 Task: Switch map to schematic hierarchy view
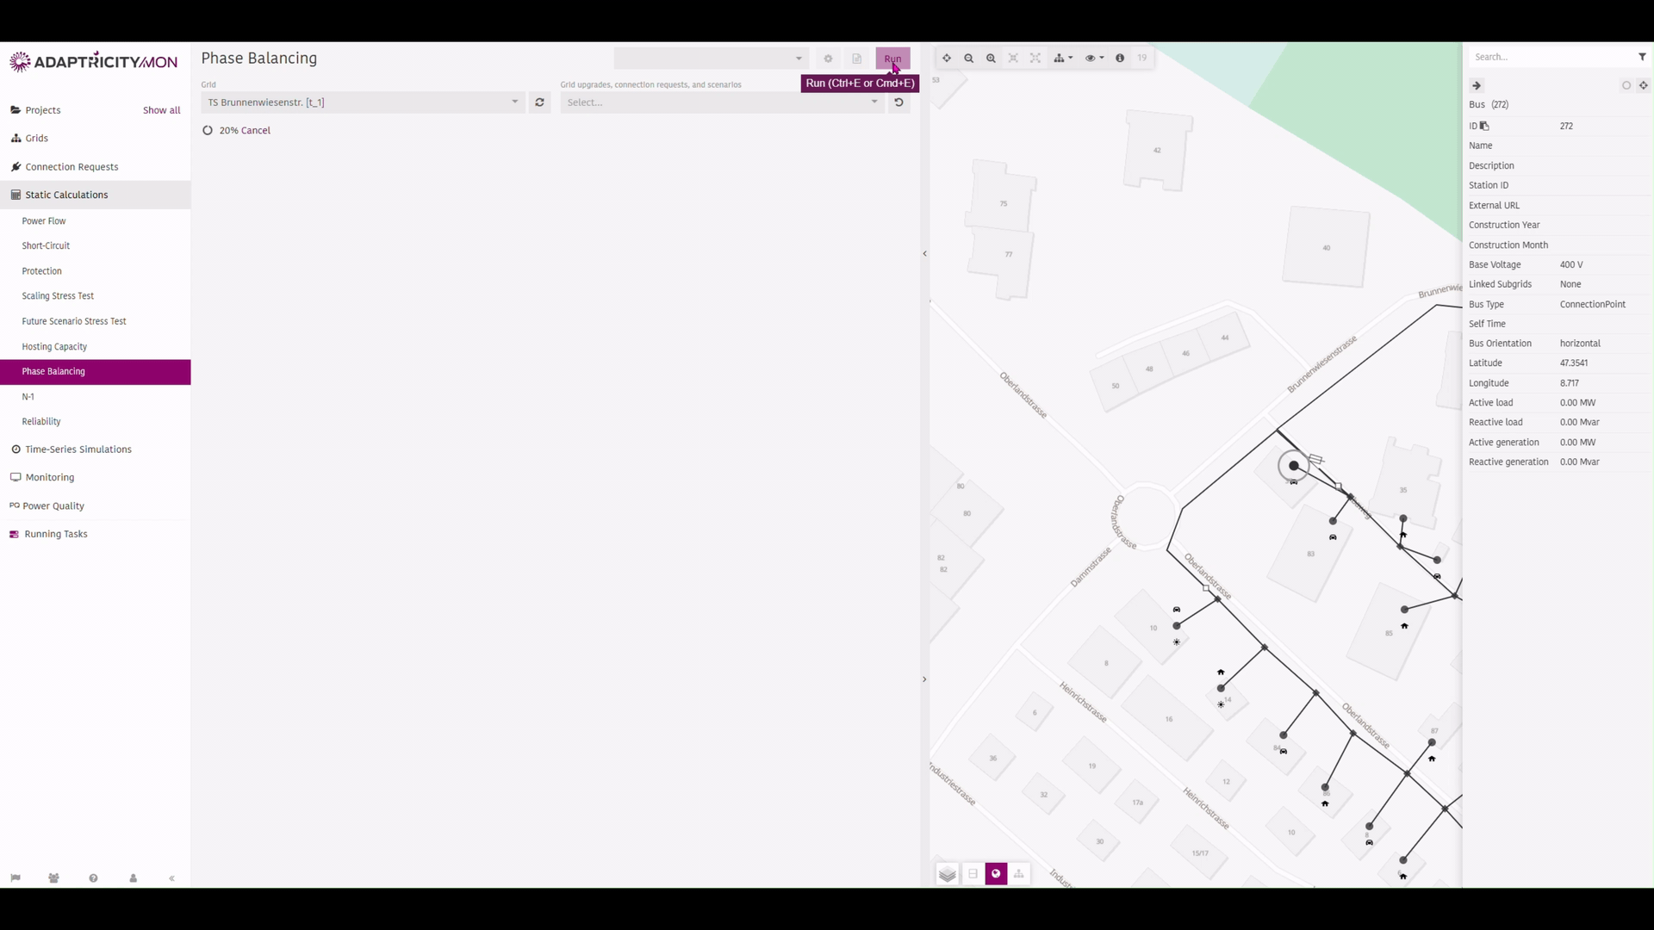point(1019,874)
